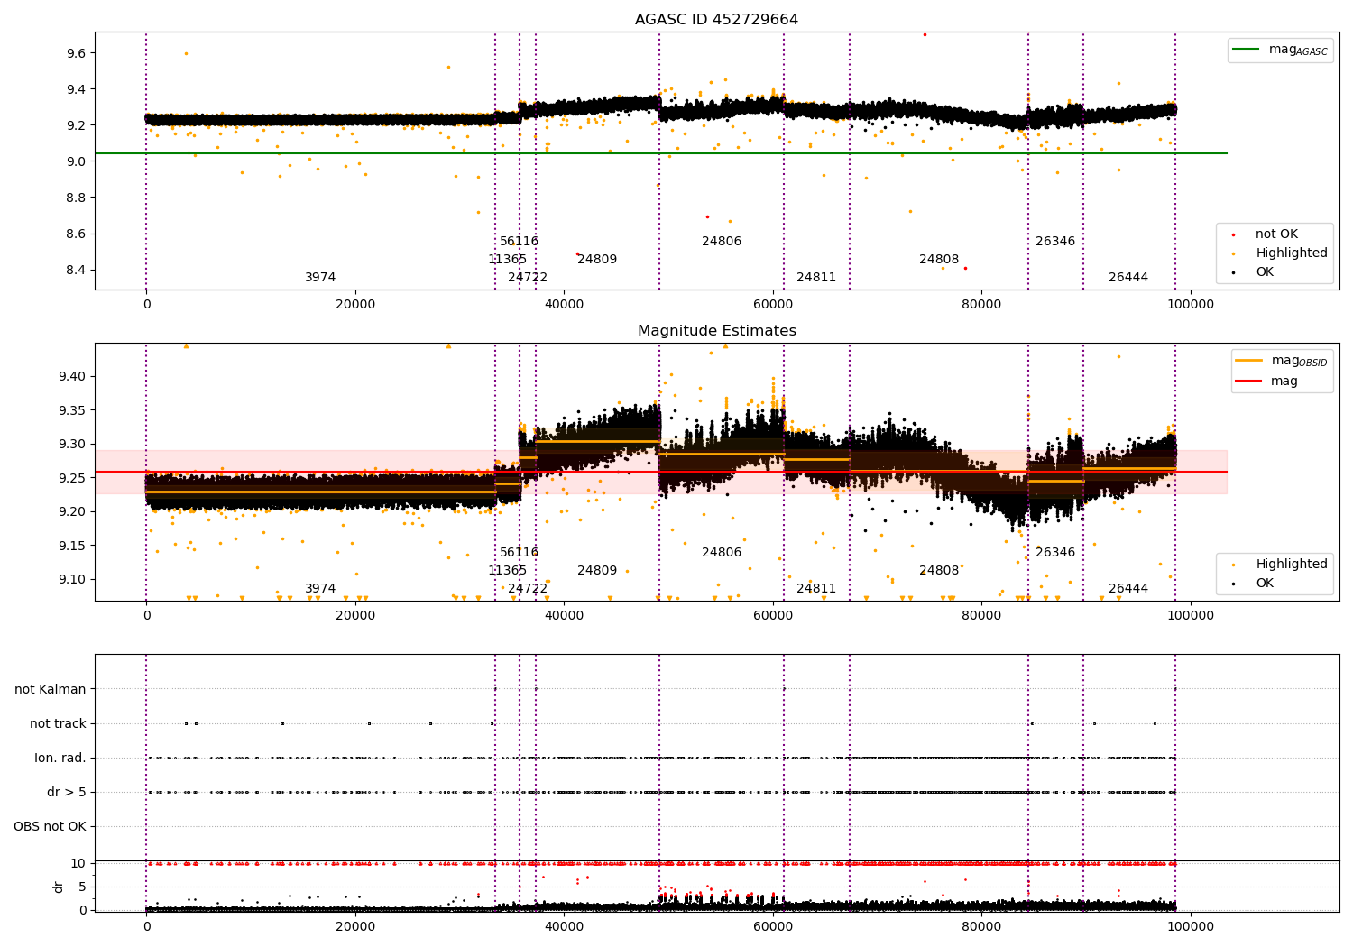Click obsid label 24806 in the top plot
Viewport: 1353px width, 947px height.
(x=722, y=242)
